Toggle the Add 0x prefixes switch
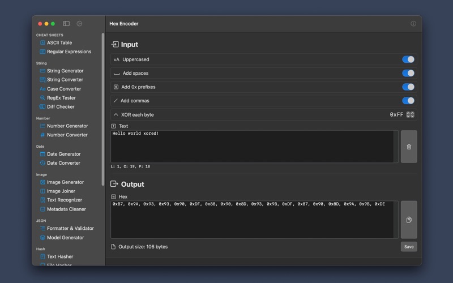This screenshot has height=283, width=453. click(408, 87)
